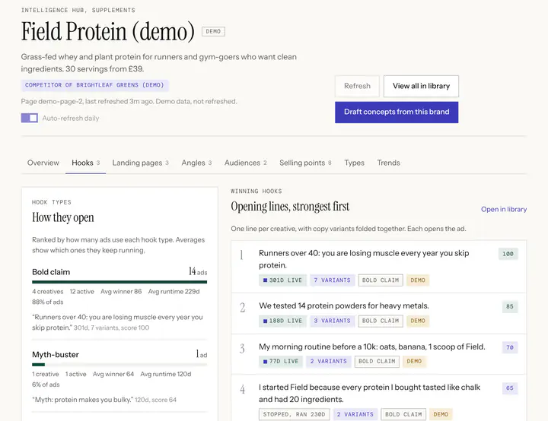Click the Refresh button
Screen dimensions: 548x421
[357, 86]
